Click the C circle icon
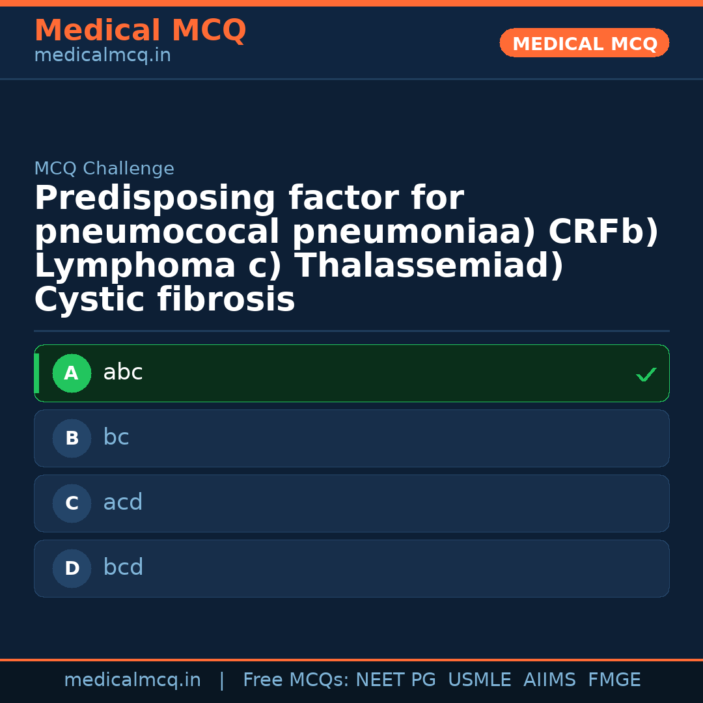The height and width of the screenshot is (703, 703). tap(72, 504)
